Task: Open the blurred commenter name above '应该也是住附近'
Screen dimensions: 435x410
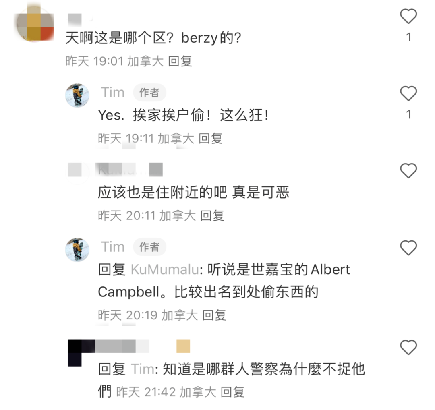Action: pos(129,170)
